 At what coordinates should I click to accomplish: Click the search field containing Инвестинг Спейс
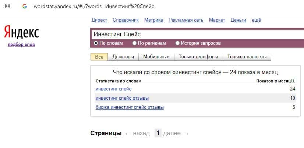(198, 34)
